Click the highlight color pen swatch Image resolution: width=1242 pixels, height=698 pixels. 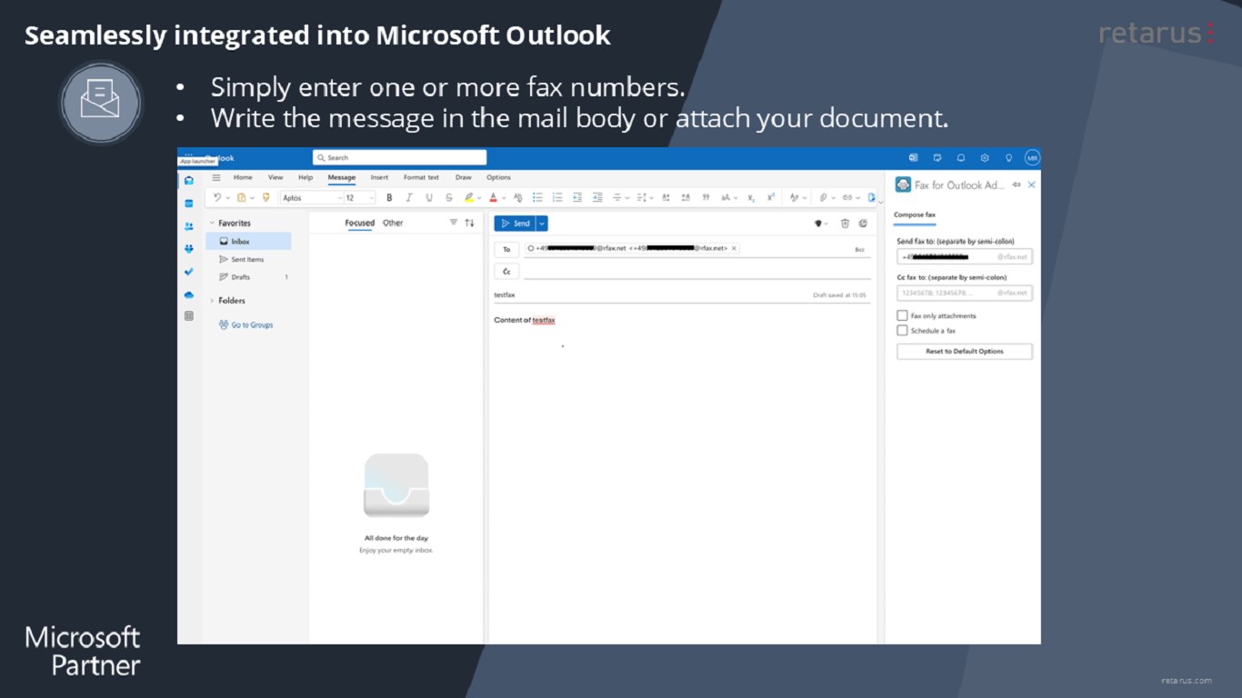click(x=469, y=197)
